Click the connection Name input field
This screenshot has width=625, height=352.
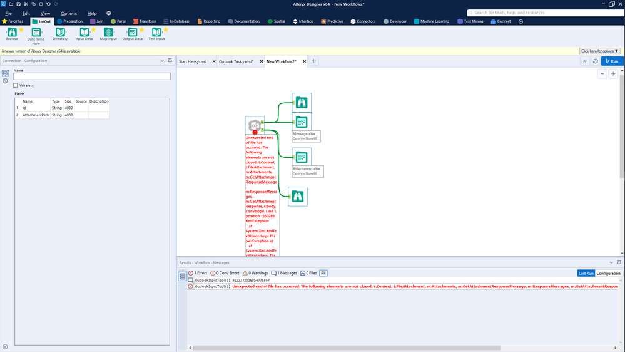tap(92, 76)
